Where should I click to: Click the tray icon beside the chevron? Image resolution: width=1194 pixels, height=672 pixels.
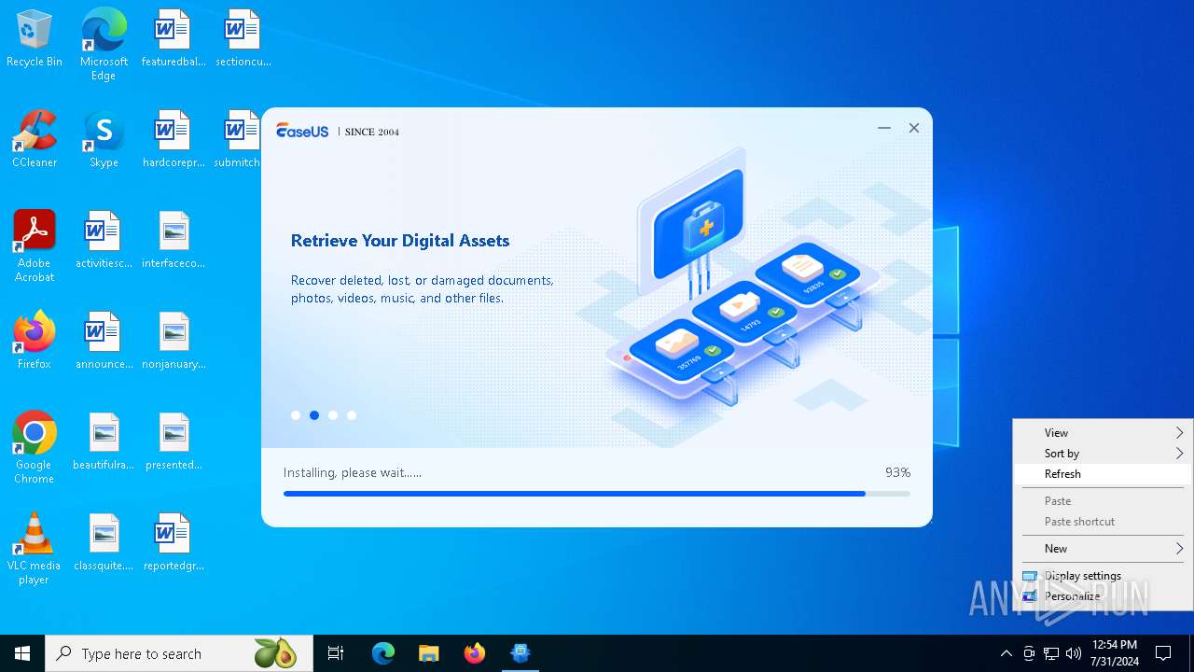tap(1029, 653)
